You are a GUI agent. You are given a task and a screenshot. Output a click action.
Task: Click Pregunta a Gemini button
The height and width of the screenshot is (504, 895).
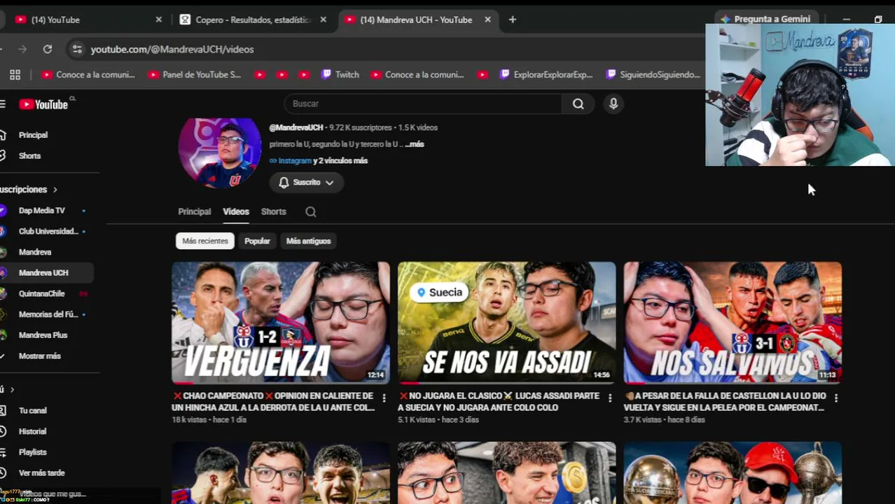tap(765, 19)
